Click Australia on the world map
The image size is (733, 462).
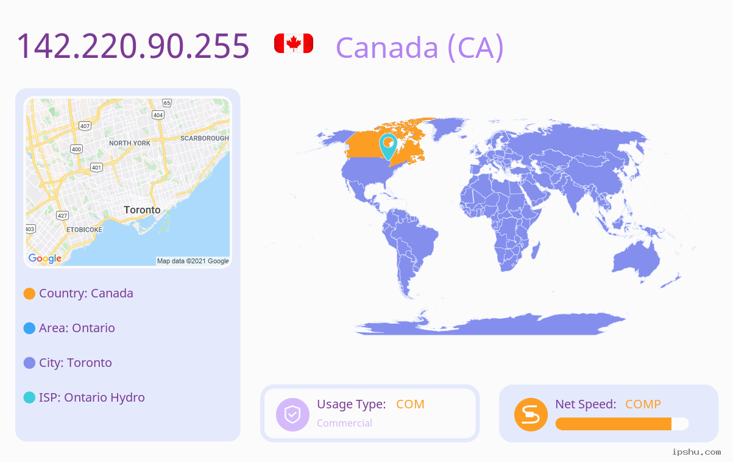[x=636, y=261]
